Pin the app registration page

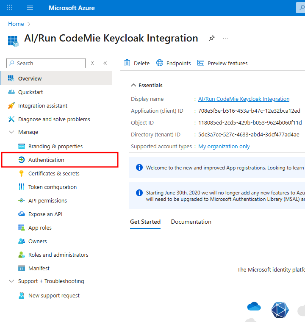pos(211,38)
